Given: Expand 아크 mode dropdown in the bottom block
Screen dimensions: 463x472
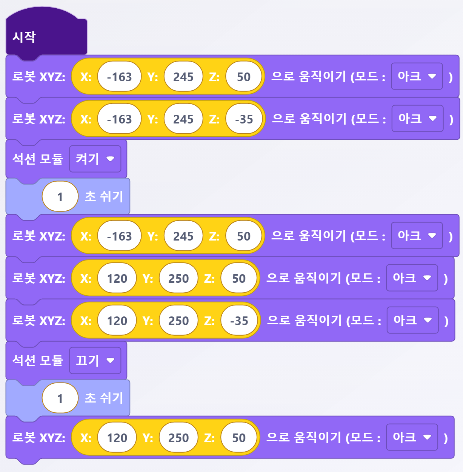Looking at the screenshot, I should click(412, 437).
